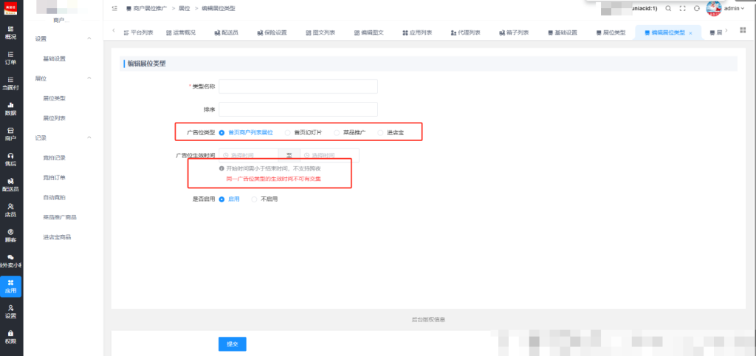Image resolution: width=756 pixels, height=356 pixels.
Task: Click the 类型名称 input field
Action: [298, 86]
